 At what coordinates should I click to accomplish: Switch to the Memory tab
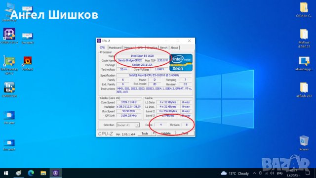tap(129, 47)
